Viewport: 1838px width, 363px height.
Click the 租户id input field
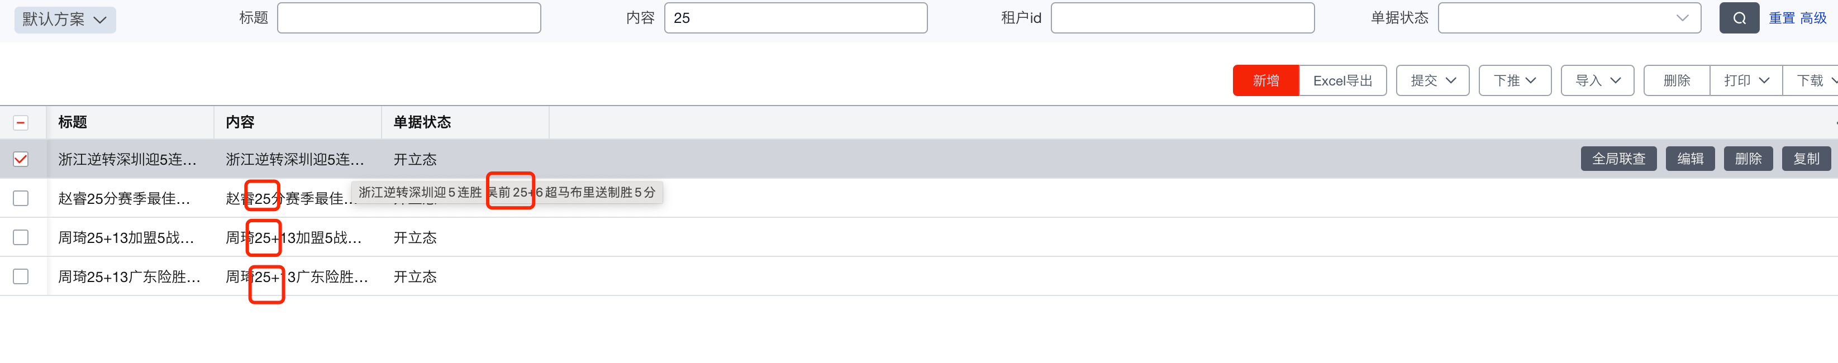tap(1182, 18)
